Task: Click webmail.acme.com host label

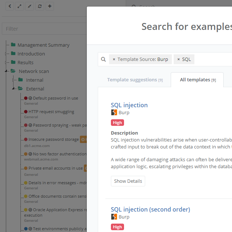Action: click(41, 159)
